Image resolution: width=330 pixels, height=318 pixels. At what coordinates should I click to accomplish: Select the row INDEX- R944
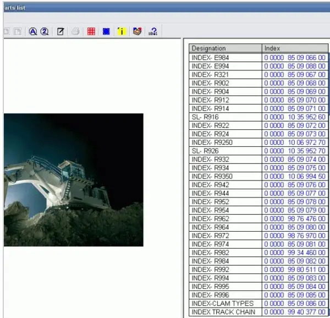point(258,193)
